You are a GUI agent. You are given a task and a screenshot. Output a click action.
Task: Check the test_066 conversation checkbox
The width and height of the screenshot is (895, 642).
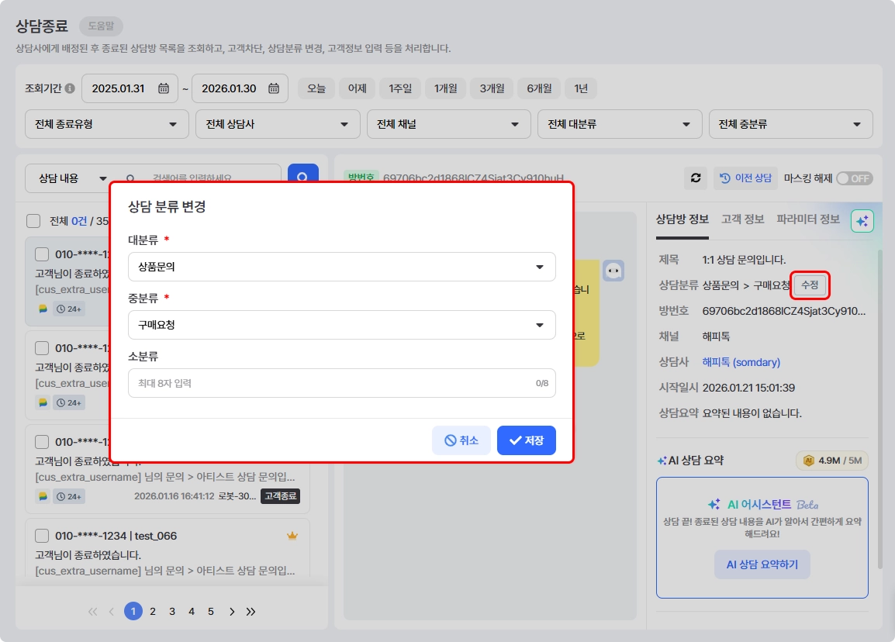click(x=42, y=536)
